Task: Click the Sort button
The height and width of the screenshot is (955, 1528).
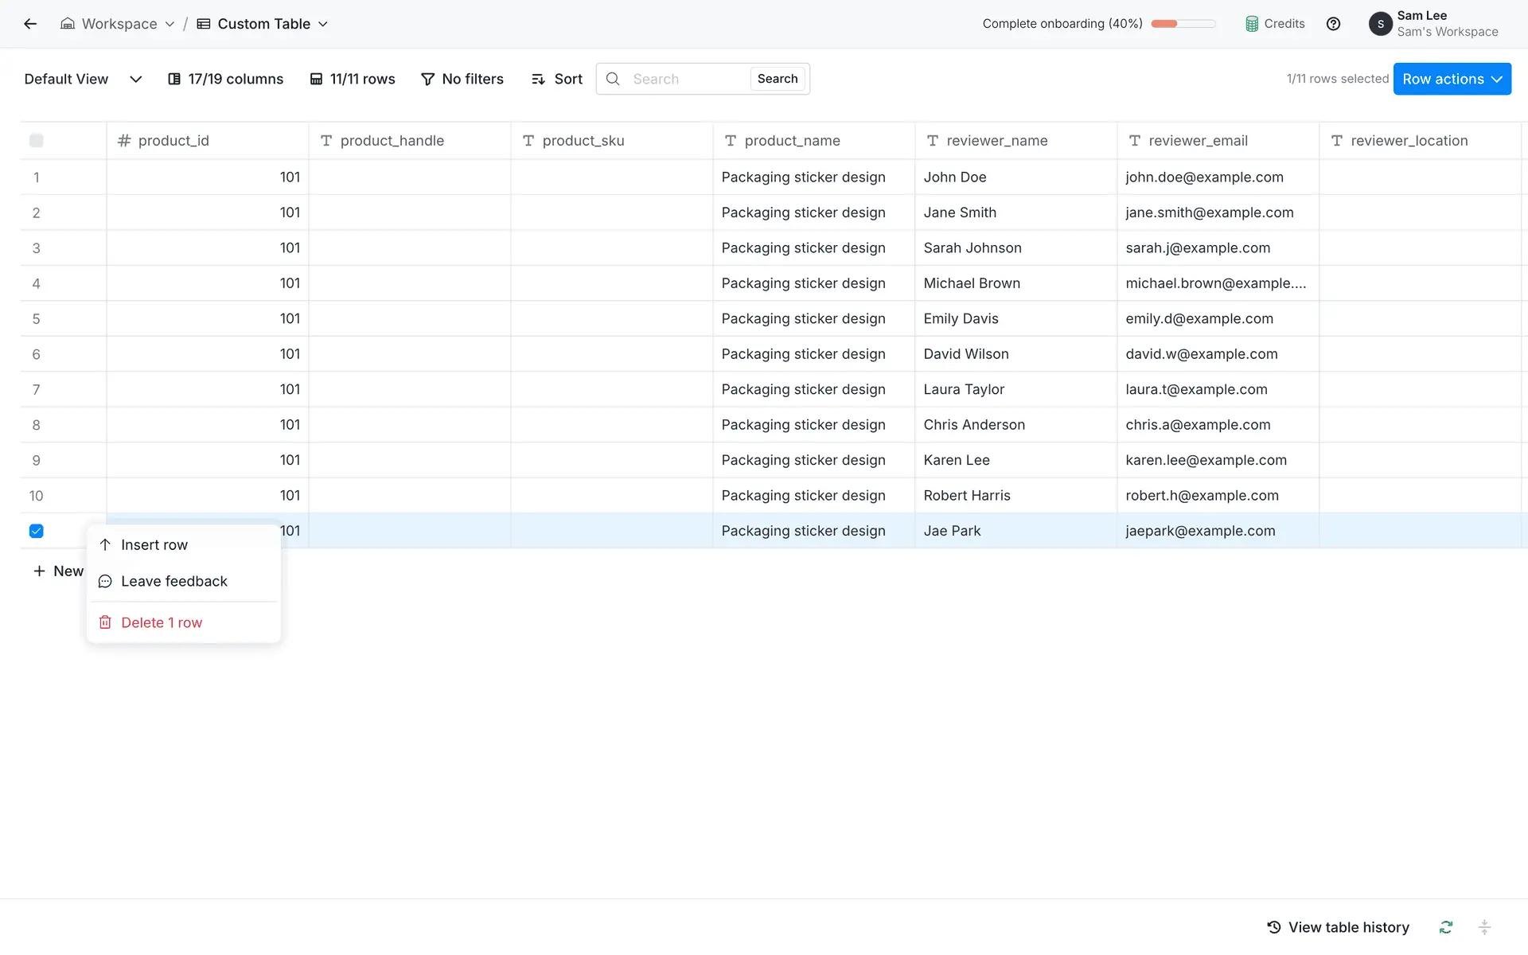Action: [x=557, y=79]
